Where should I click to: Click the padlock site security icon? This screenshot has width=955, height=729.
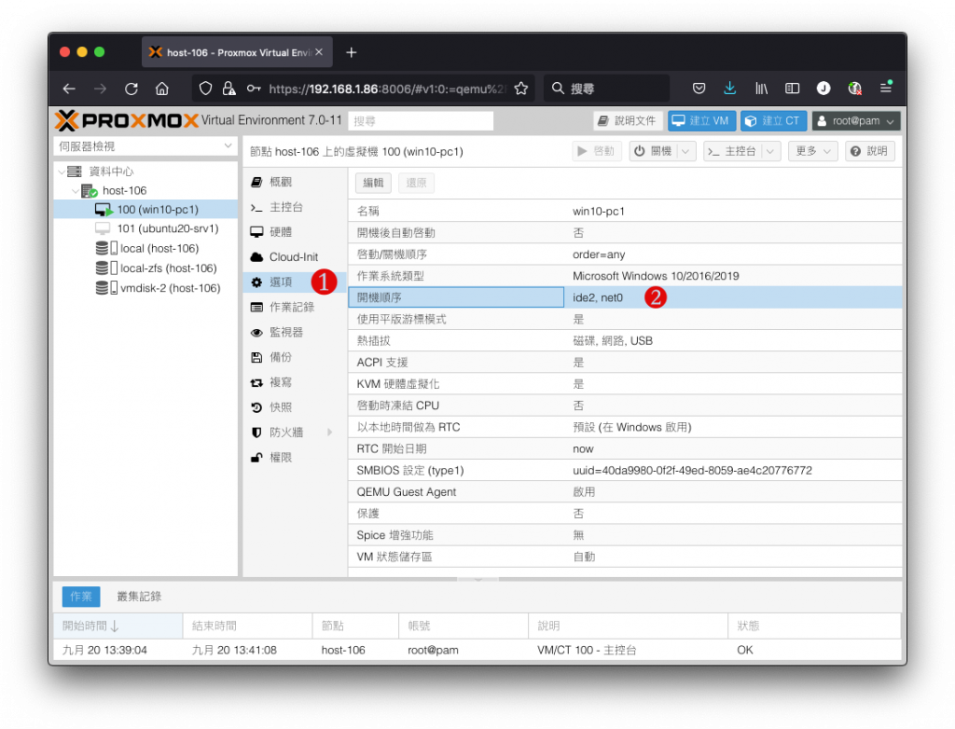coord(229,89)
